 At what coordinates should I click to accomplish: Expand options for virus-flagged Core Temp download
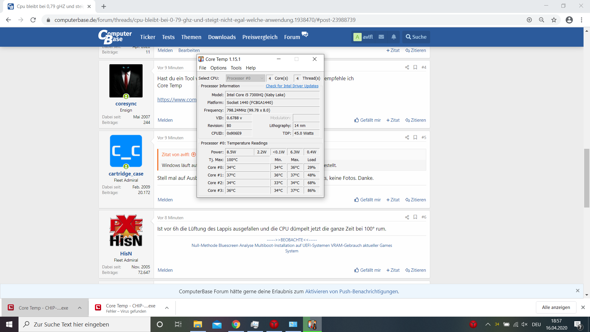[167, 308]
